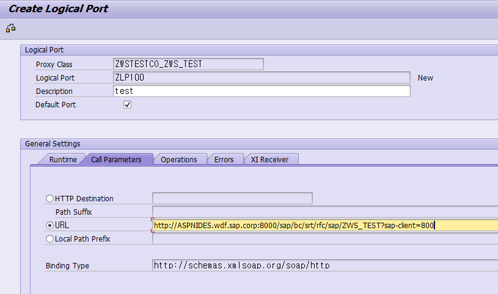Image resolution: width=498 pixels, height=294 pixels.
Task: Click the New status text
Action: [425, 78]
